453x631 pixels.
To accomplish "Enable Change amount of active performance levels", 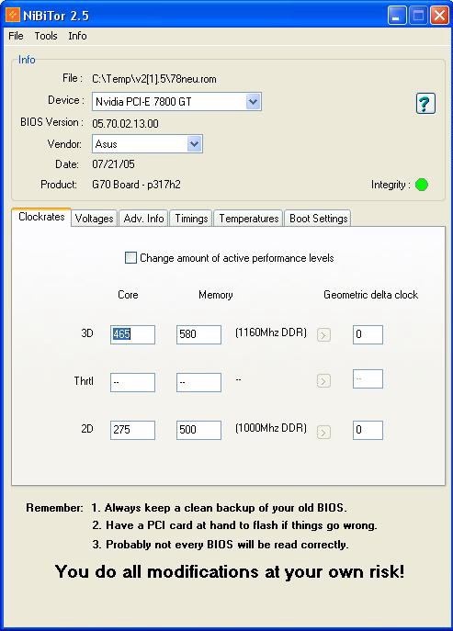I will coord(130,257).
